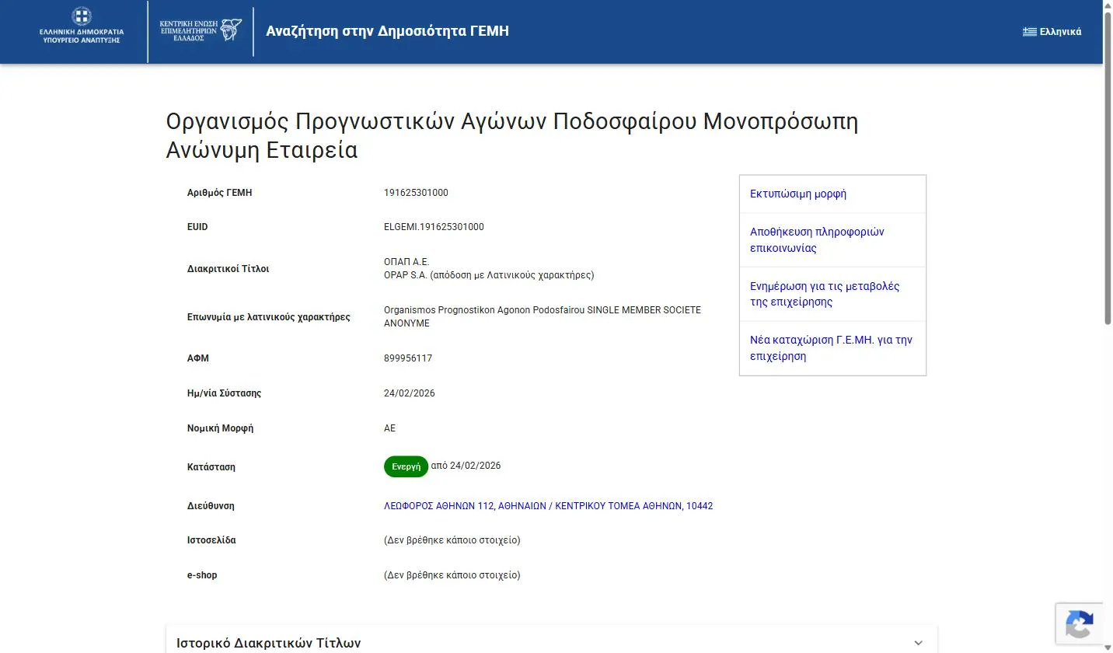1113x653 pixels.
Task: Click the Latin name Organismos Prognostikon text
Action: pyautogui.click(x=543, y=316)
